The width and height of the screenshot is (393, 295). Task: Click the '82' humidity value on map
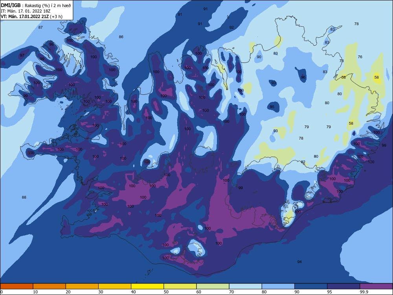[303, 162]
